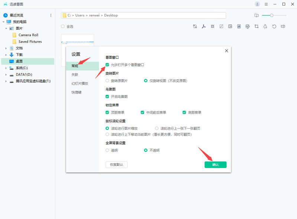
Task: Open the 幻灯片播放 settings tab
Action: (78, 83)
